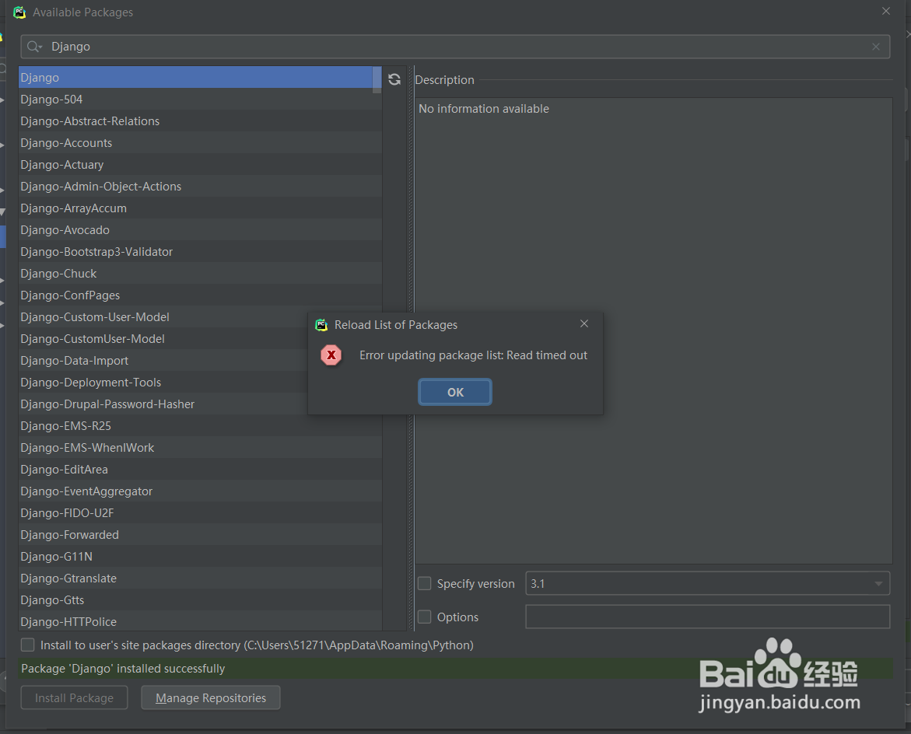The image size is (911, 734).
Task: Select Django-Avocado package
Action: 200,230
